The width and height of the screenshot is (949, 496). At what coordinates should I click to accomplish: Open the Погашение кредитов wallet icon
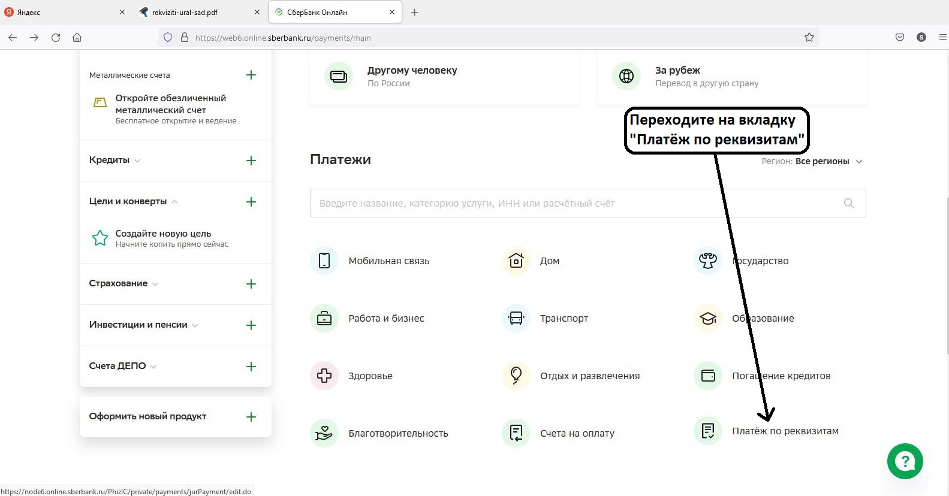point(708,376)
